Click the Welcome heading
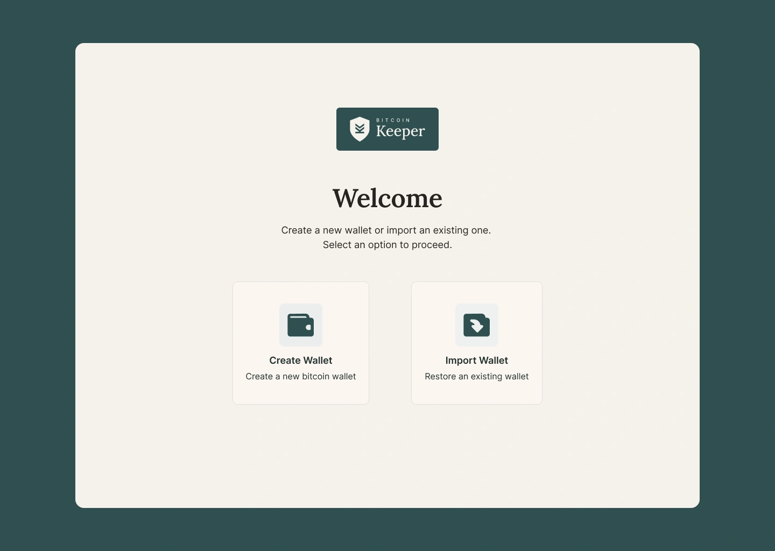The width and height of the screenshot is (775, 551). pos(387,199)
